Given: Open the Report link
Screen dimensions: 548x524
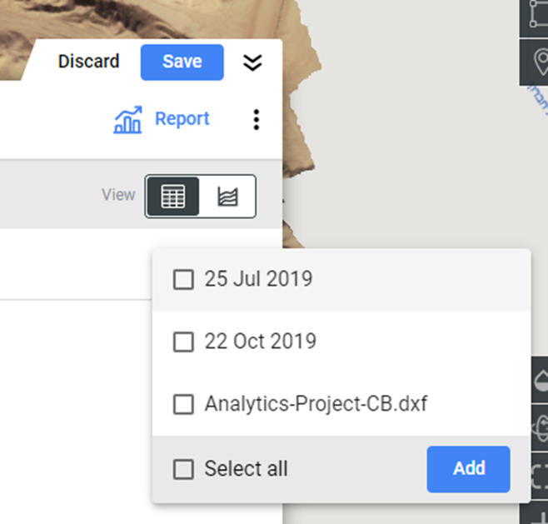Looking at the screenshot, I should 182,119.
